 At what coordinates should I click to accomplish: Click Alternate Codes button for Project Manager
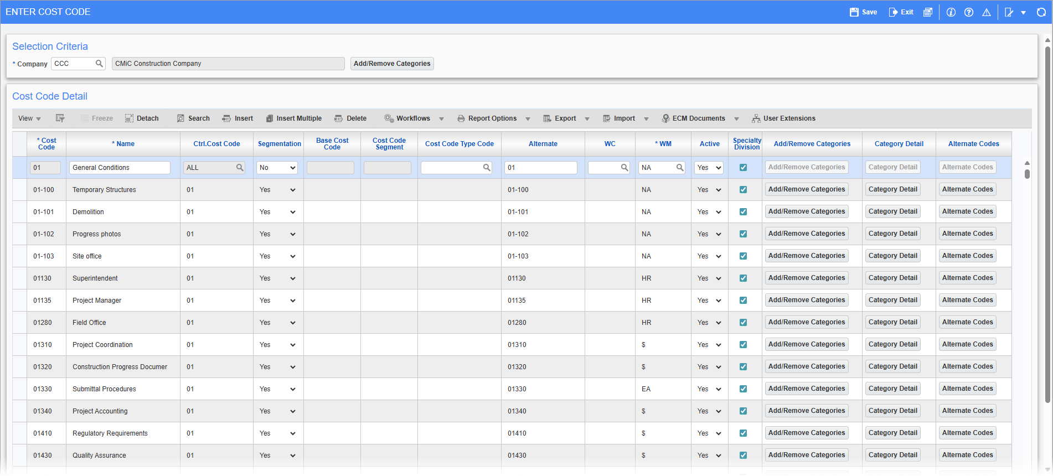pos(967,300)
